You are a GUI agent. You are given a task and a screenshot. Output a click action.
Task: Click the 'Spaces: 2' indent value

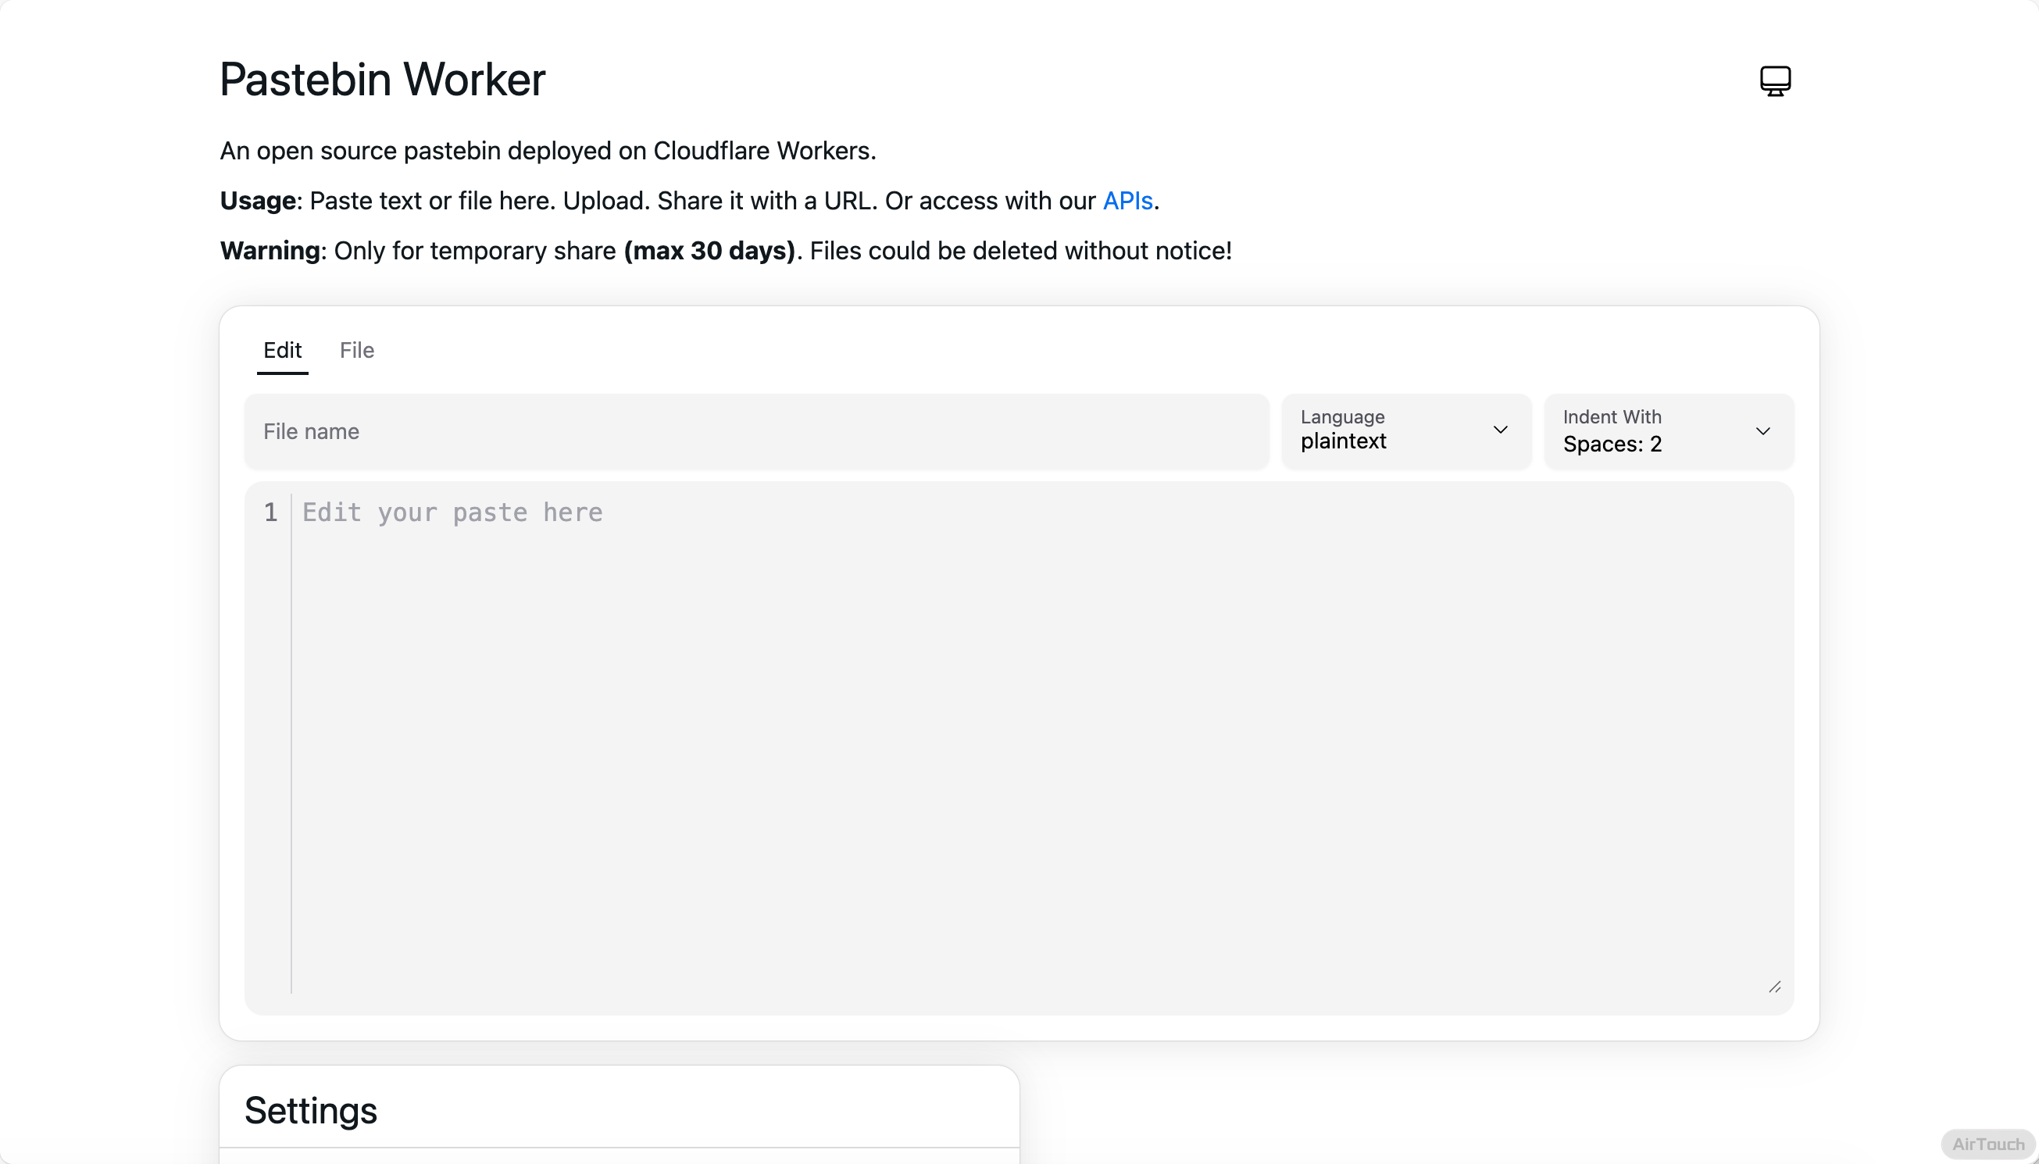(x=1612, y=445)
